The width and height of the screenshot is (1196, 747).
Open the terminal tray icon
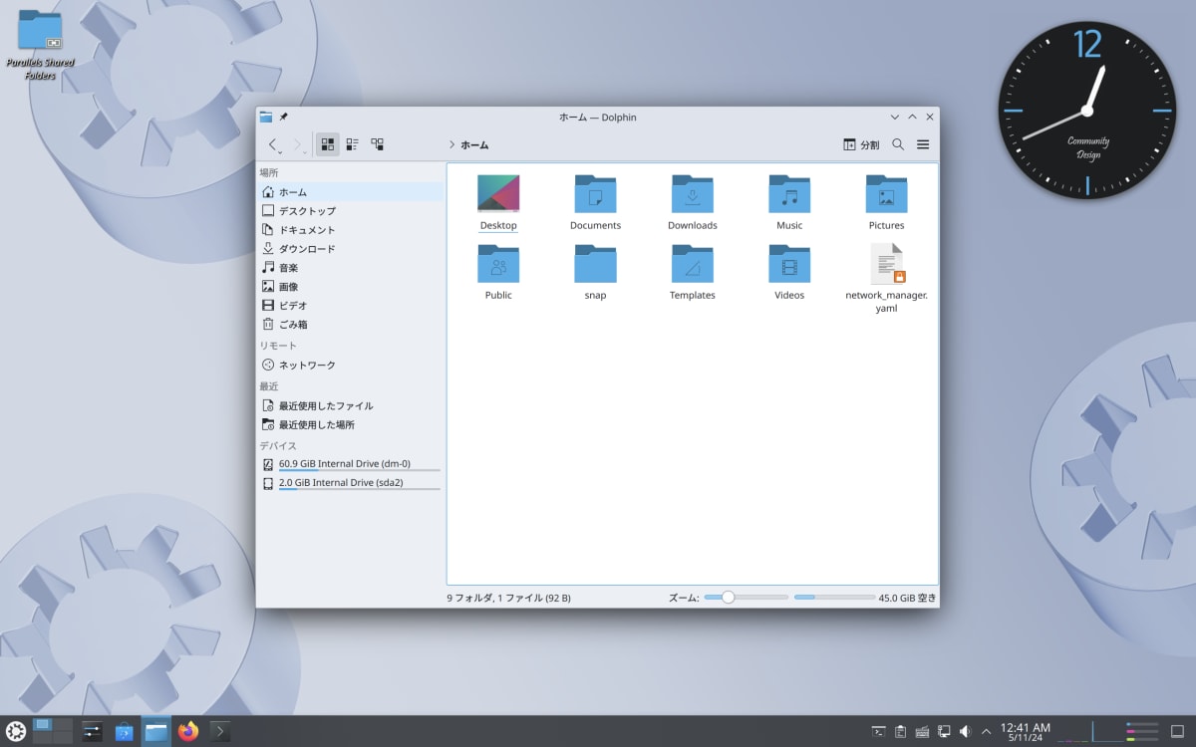pyautogui.click(x=878, y=732)
